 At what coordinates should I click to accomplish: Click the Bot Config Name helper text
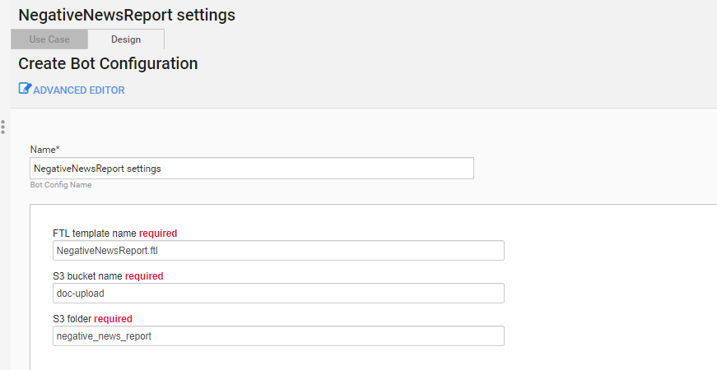pos(61,184)
